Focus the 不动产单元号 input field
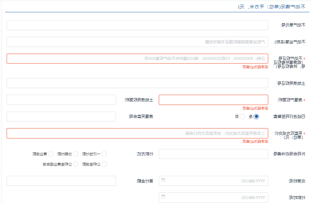This screenshot has height=204, width=311. coord(138,25)
